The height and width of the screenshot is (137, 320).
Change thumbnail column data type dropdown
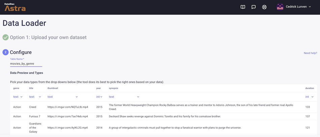tap(63, 97)
